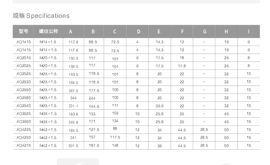The width and height of the screenshot is (270, 165).
Task: Click the AD4250 model cell
Action: click(x=24, y=137)
